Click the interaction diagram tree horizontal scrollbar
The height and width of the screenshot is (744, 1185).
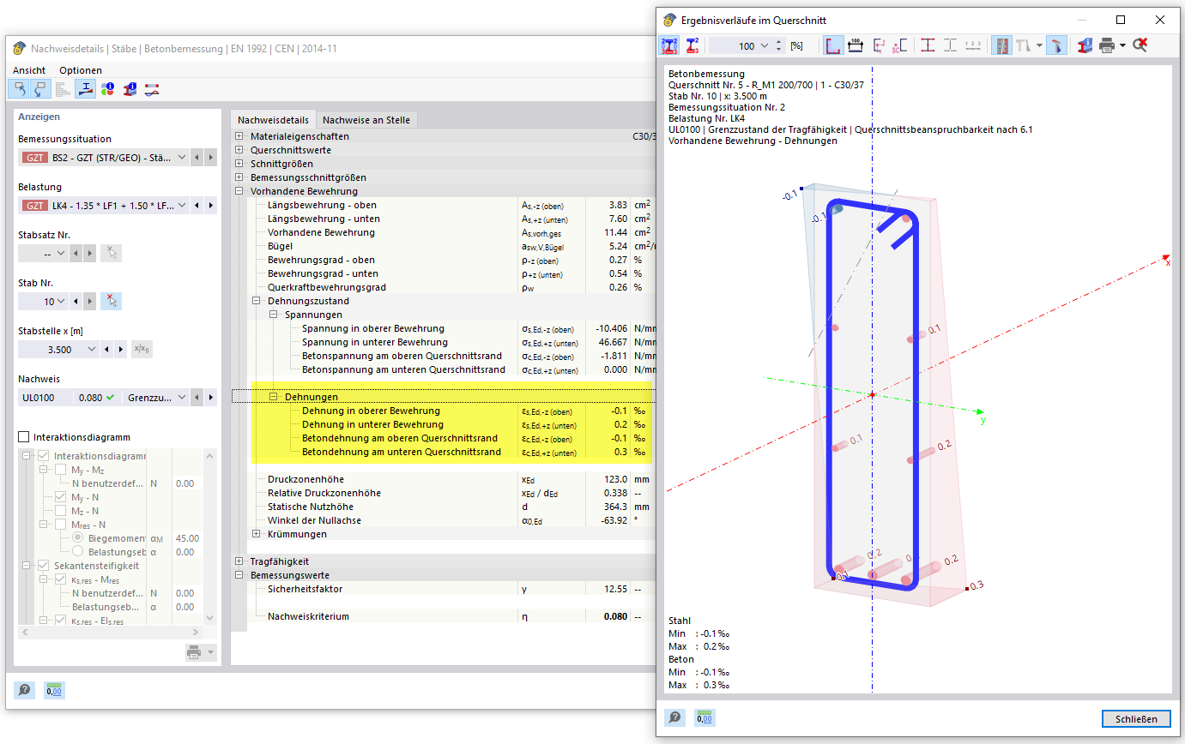[x=116, y=632]
